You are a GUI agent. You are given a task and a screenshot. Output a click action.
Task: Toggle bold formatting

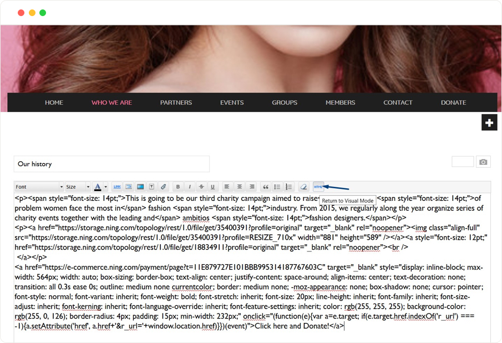click(178, 186)
